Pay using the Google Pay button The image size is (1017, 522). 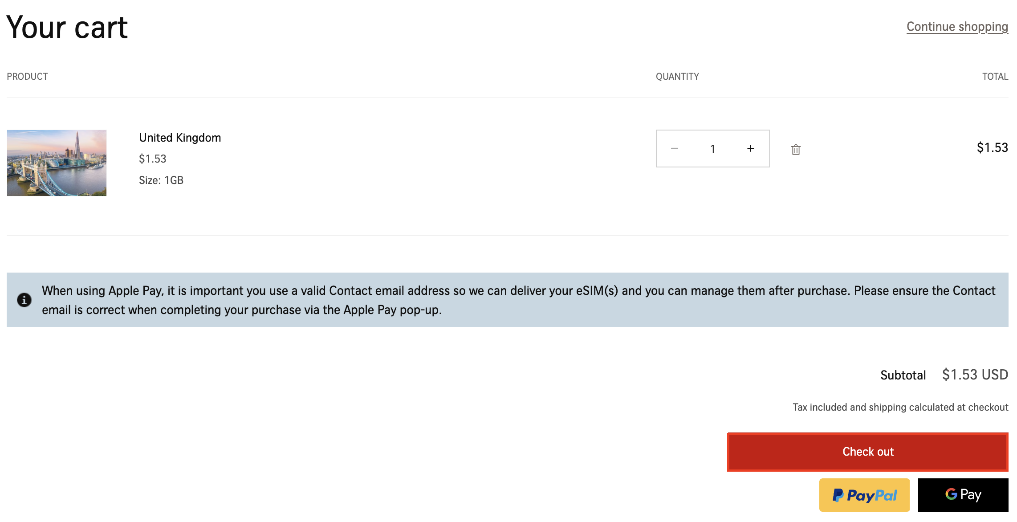963,495
